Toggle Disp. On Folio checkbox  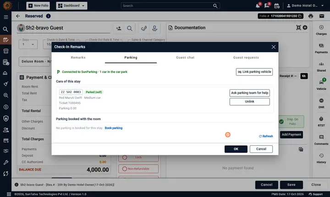pos(281,122)
